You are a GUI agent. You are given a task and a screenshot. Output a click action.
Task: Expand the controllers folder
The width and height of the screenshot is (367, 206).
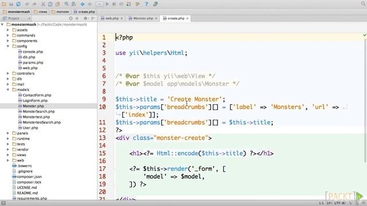(8, 73)
